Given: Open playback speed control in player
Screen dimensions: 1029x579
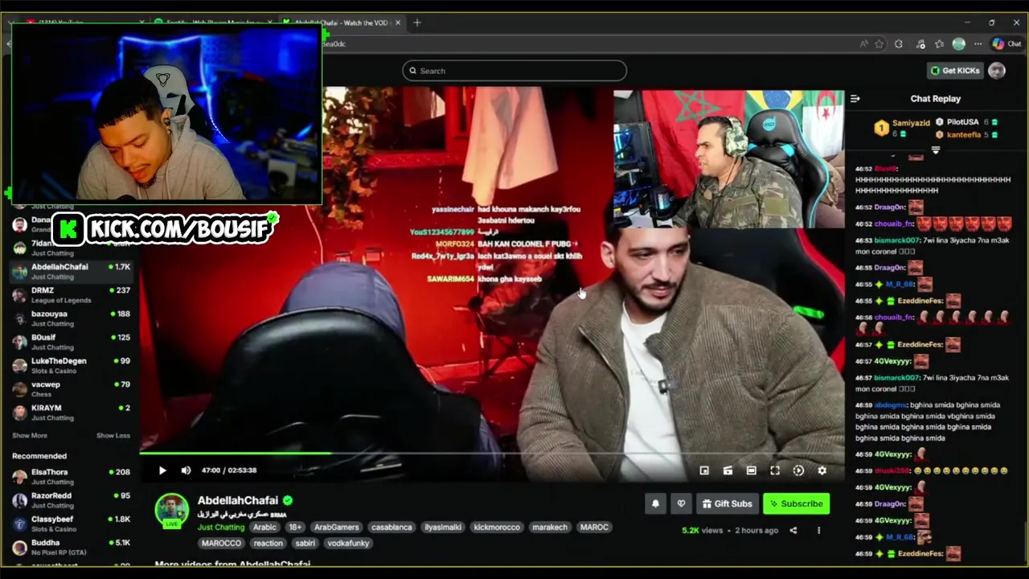Looking at the screenshot, I should 798,470.
